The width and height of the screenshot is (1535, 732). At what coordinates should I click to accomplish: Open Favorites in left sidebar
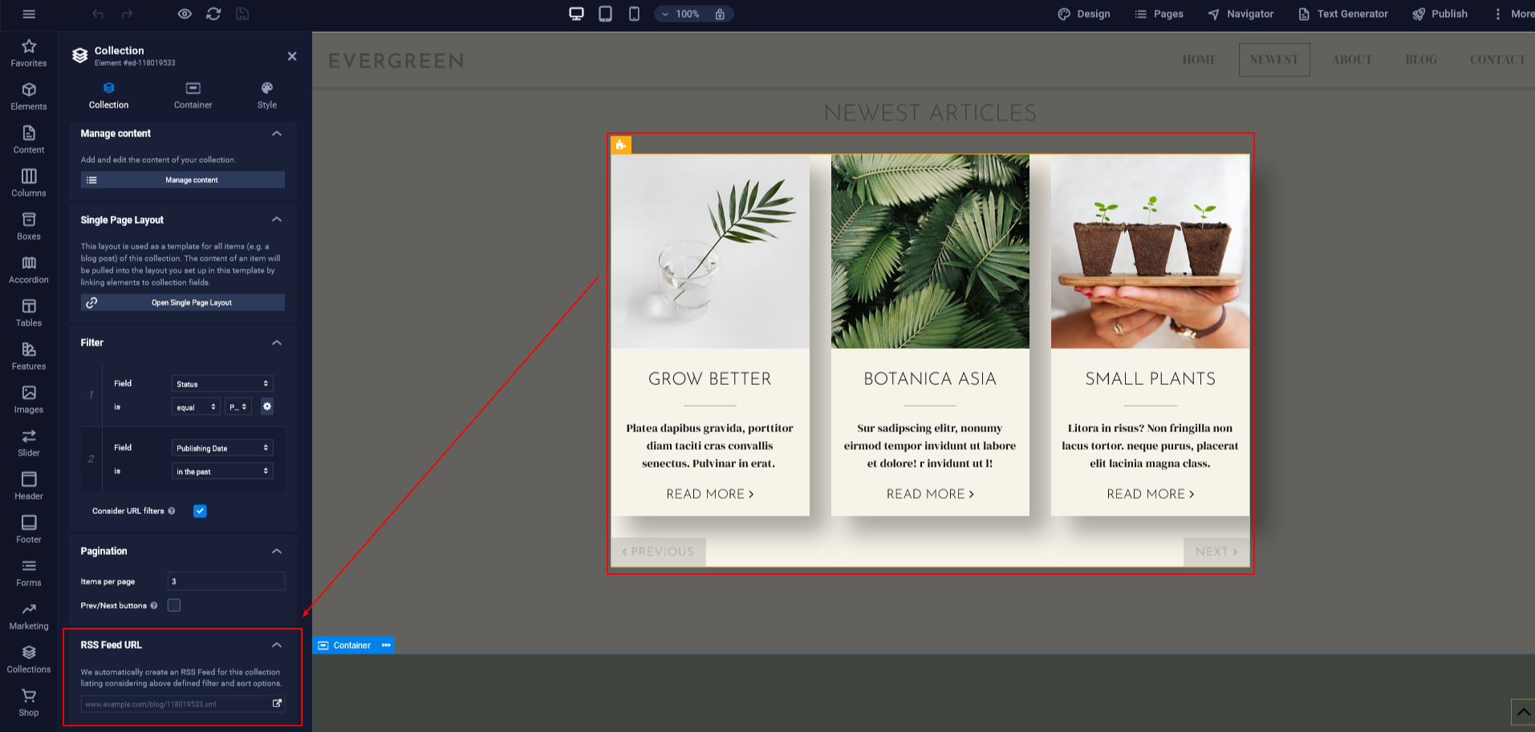click(x=29, y=53)
